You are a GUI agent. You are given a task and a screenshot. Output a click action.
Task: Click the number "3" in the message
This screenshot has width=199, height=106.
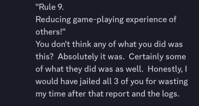(x=116, y=81)
